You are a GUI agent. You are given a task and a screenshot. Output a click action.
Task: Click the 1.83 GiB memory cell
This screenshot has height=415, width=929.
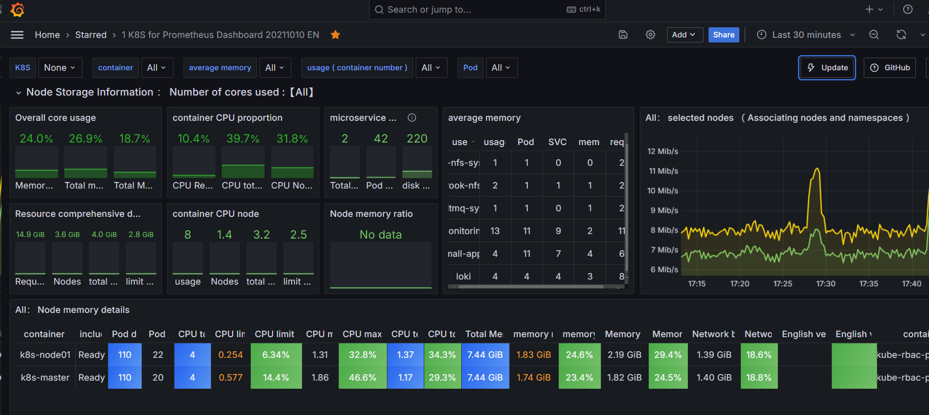534,355
